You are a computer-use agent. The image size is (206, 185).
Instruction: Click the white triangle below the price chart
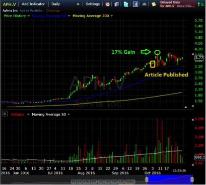(x=186, y=107)
